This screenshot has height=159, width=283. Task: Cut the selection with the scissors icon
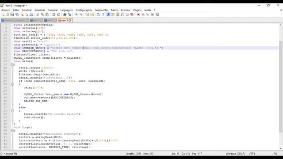pos(38,15)
